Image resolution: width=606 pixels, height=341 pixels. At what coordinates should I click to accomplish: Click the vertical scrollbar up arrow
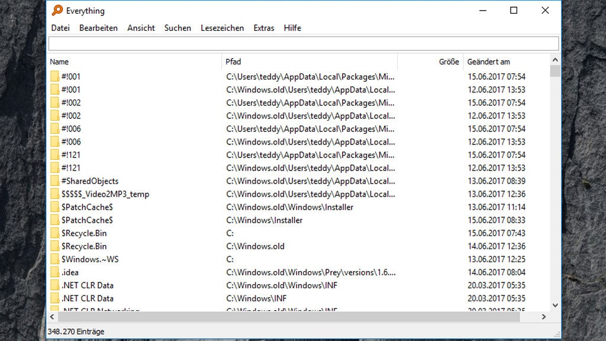tap(555, 59)
